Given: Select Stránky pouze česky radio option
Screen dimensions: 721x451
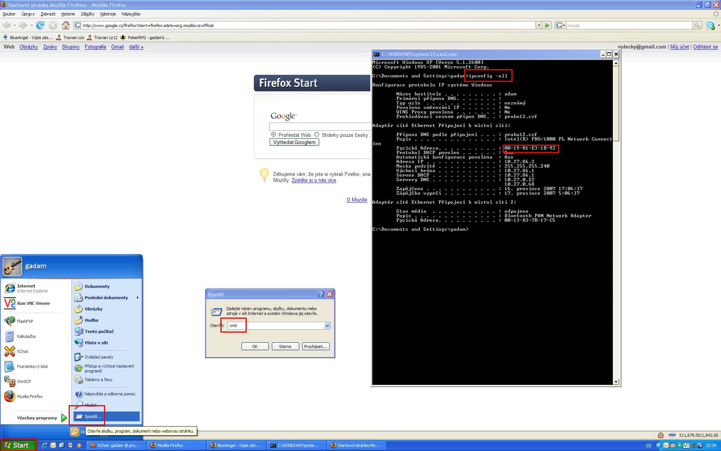Looking at the screenshot, I should 317,135.
